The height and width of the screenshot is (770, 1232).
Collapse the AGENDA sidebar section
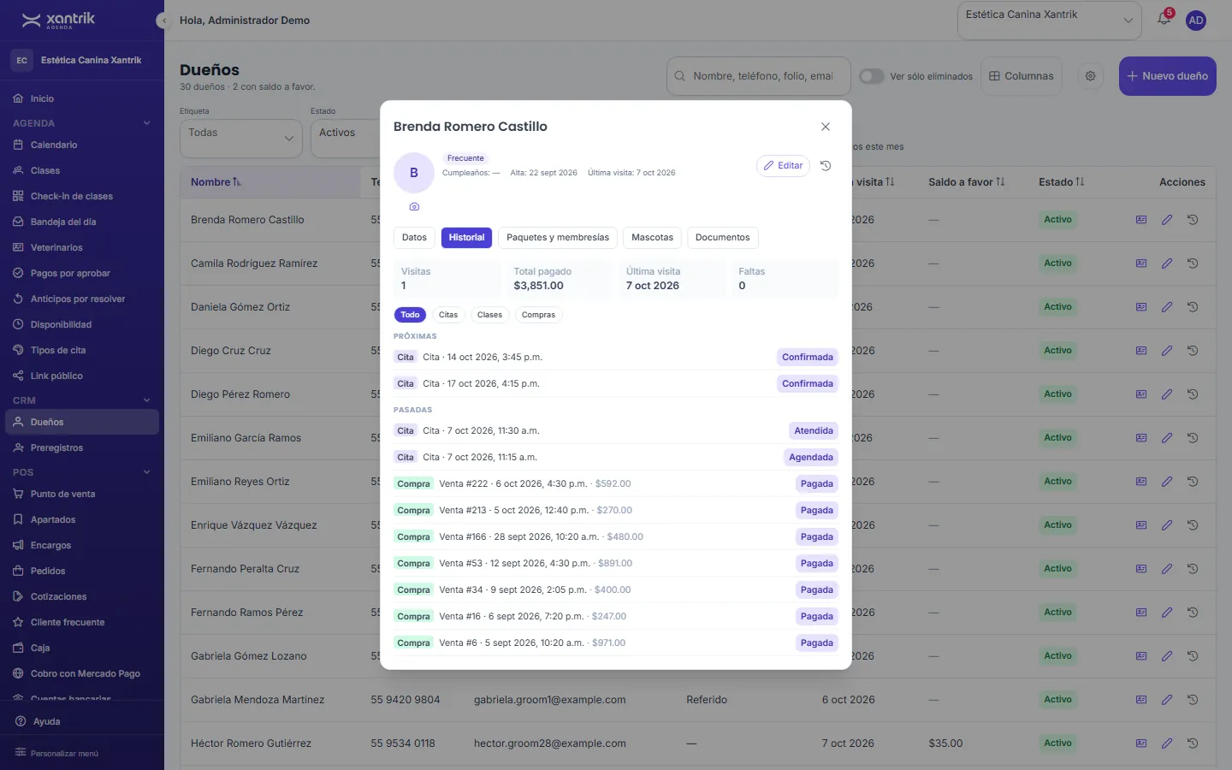click(146, 123)
